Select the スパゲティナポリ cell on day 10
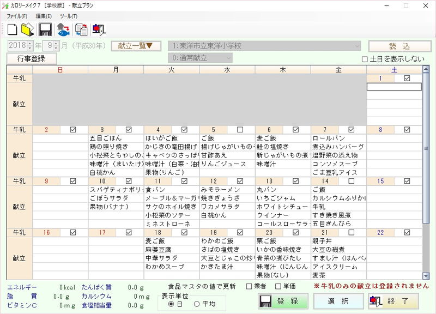This screenshot has width=436, height=314. 116,190
